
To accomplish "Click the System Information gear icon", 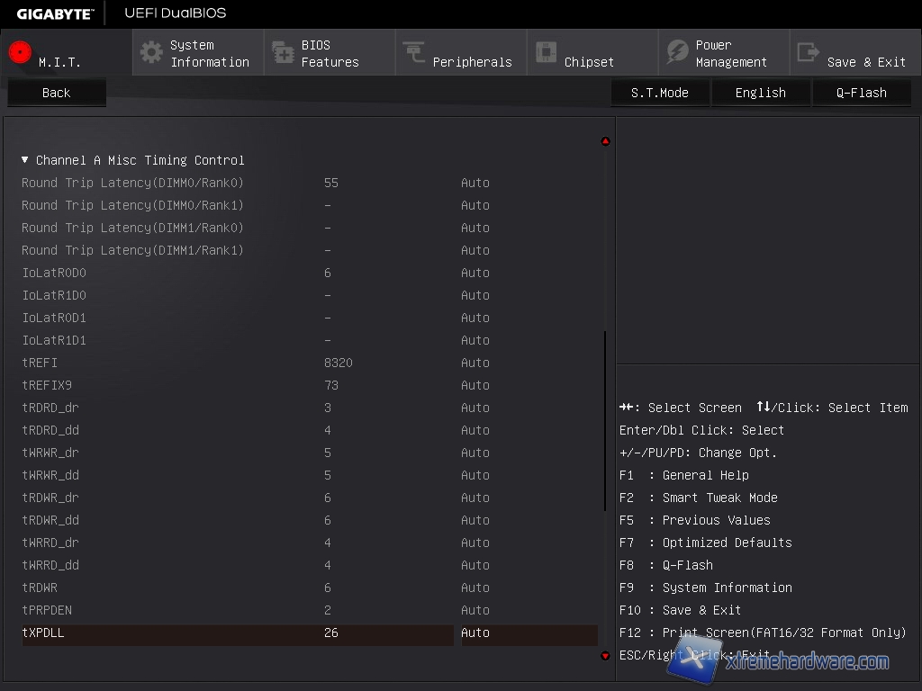I will 151,52.
